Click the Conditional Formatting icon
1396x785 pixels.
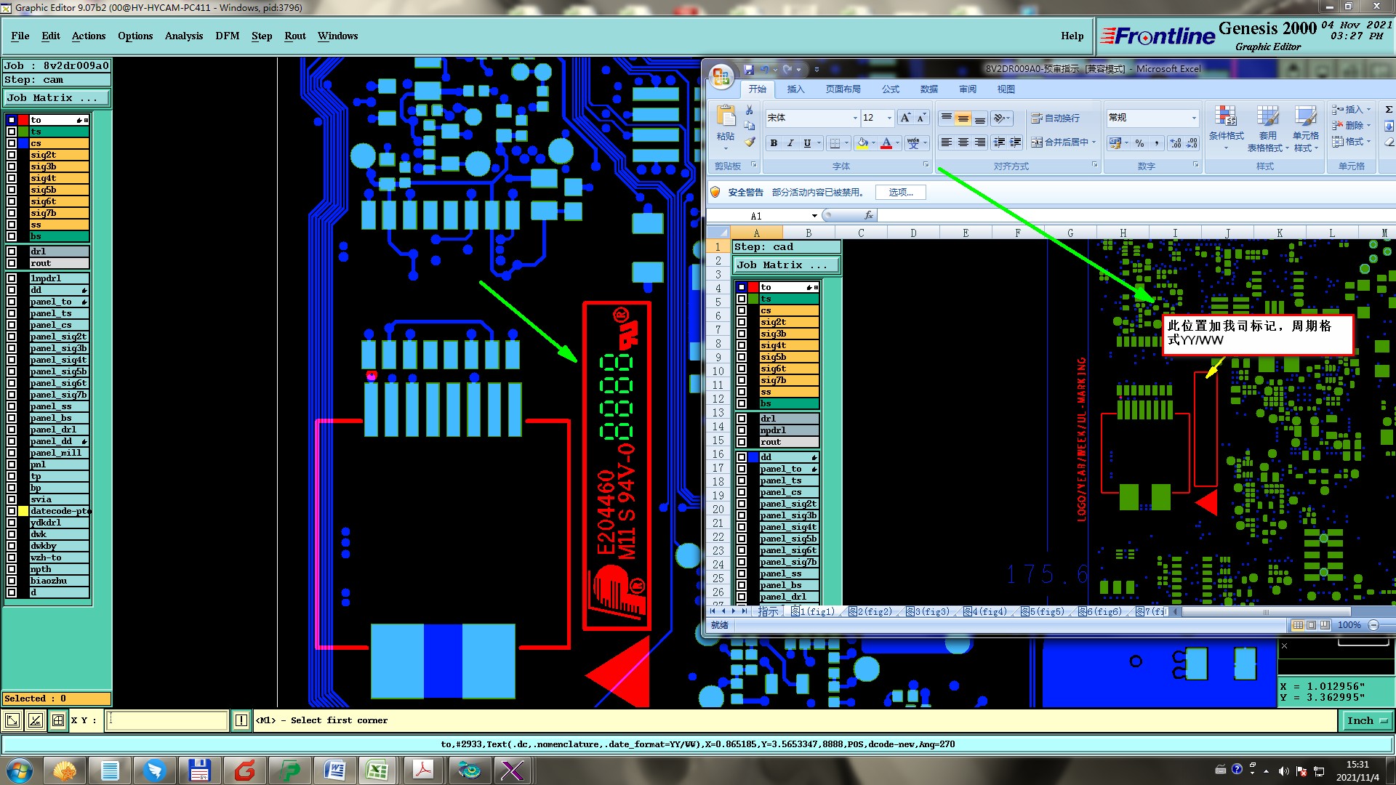click(1226, 116)
